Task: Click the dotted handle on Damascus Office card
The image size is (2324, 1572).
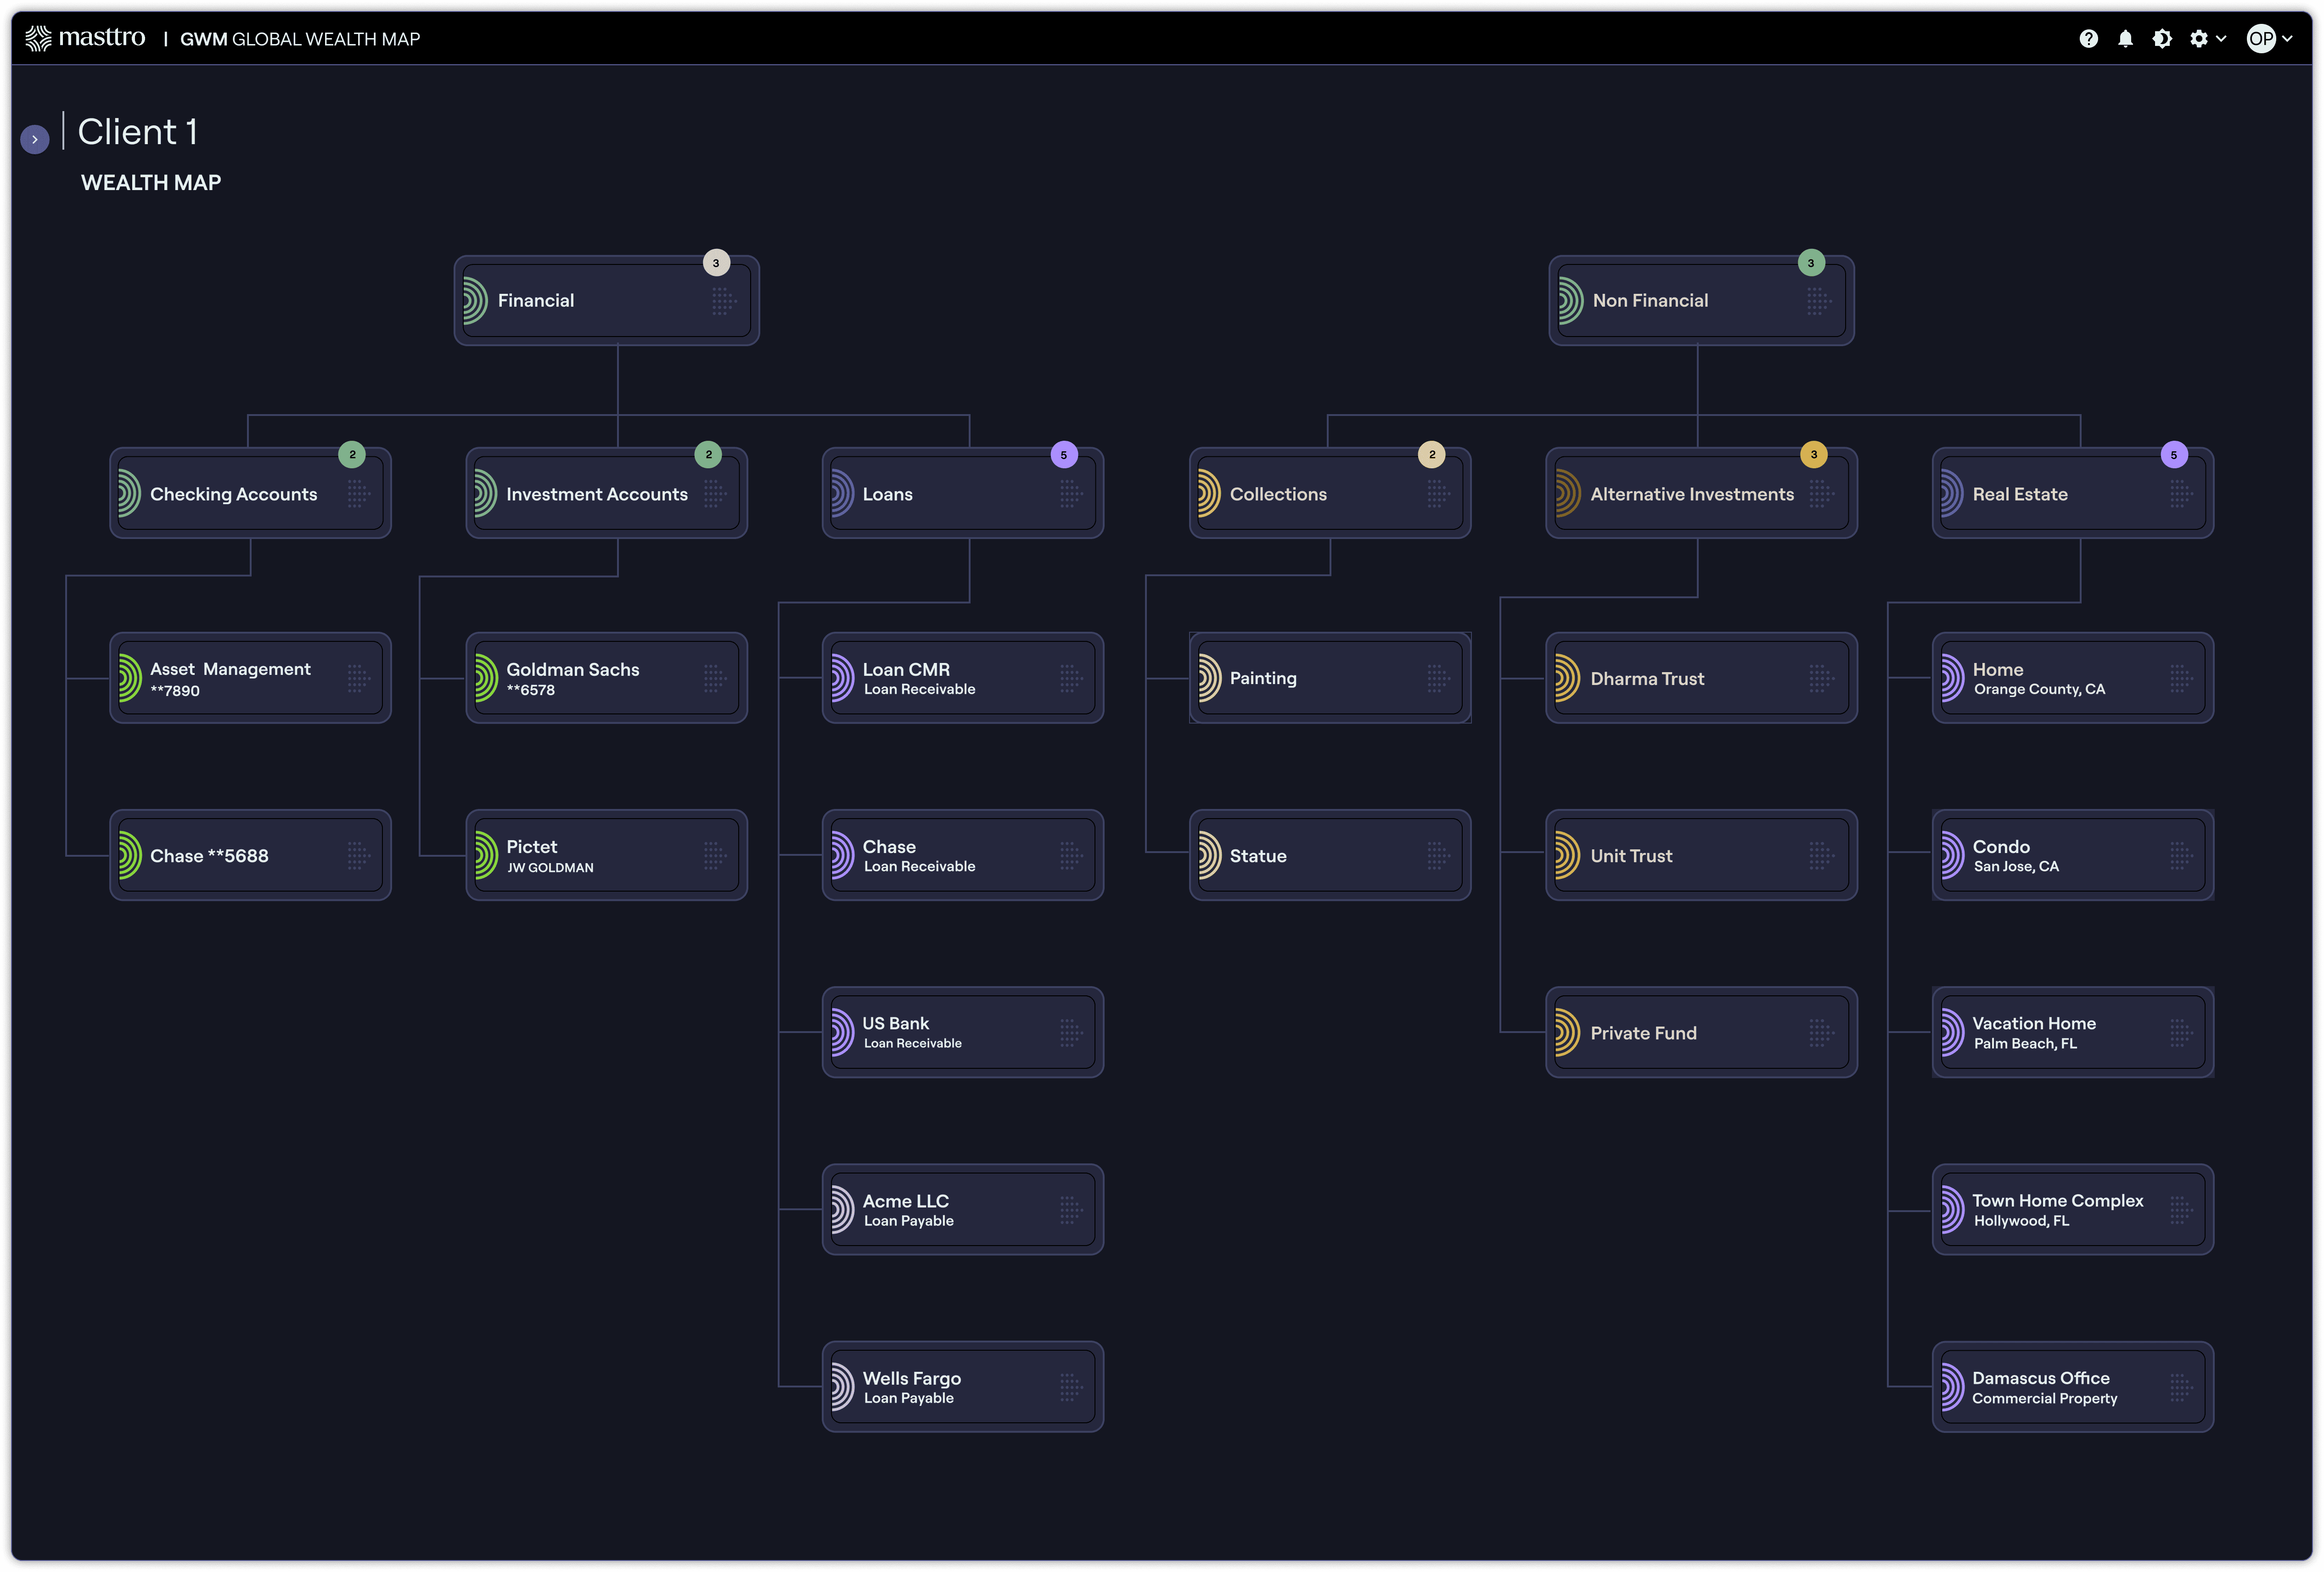Action: 2181,1387
